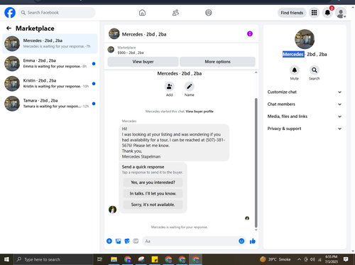This screenshot has width=355, height=265.
Task: Click the chat scrollbar up arrow
Action: click(256, 72)
